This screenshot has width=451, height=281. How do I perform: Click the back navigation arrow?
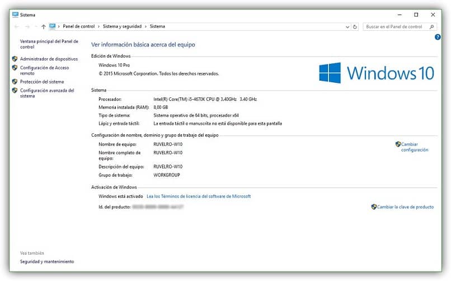coord(16,26)
